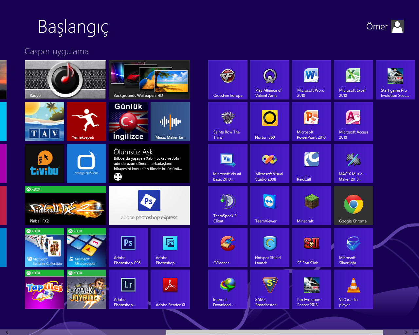Image resolution: width=419 pixels, height=335 pixels.
Task: Launch S2 Son Silah
Action: point(312,247)
